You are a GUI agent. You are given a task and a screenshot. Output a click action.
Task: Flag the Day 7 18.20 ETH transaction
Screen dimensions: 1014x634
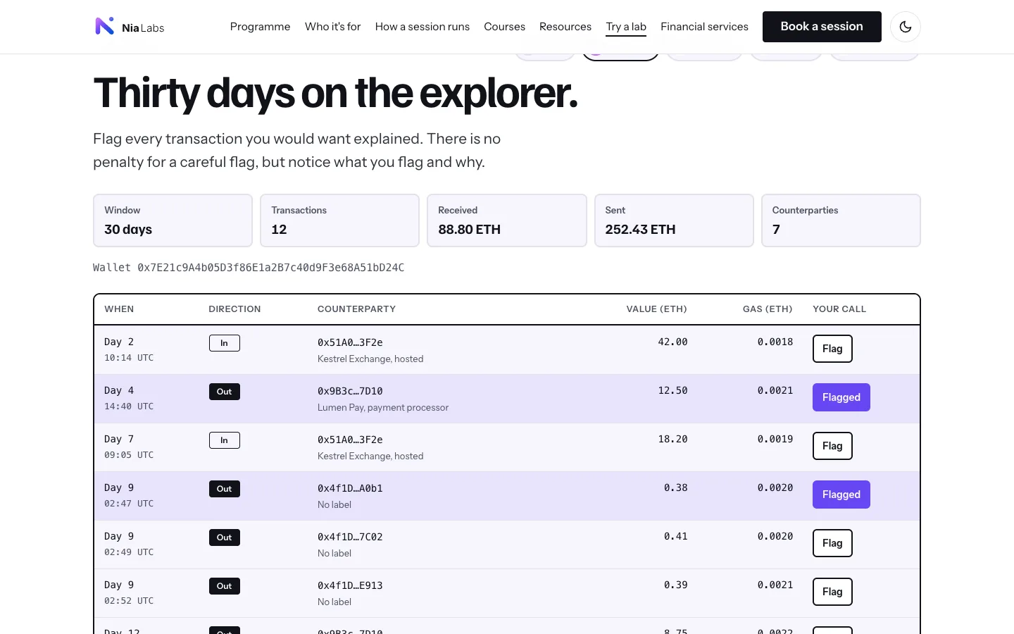[x=832, y=446]
